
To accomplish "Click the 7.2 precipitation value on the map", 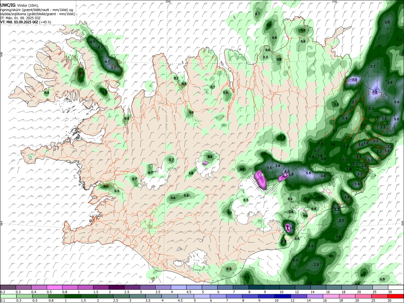I will (375, 92).
